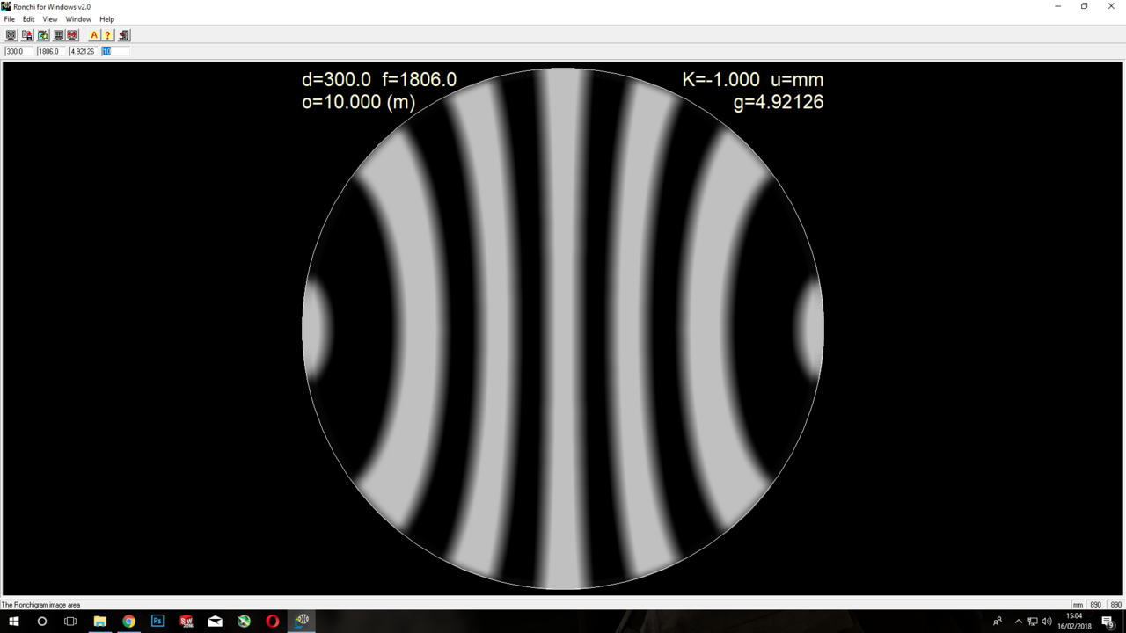Click the ronchigram grating pattern icon
This screenshot has width=1126, height=633.
pos(10,35)
